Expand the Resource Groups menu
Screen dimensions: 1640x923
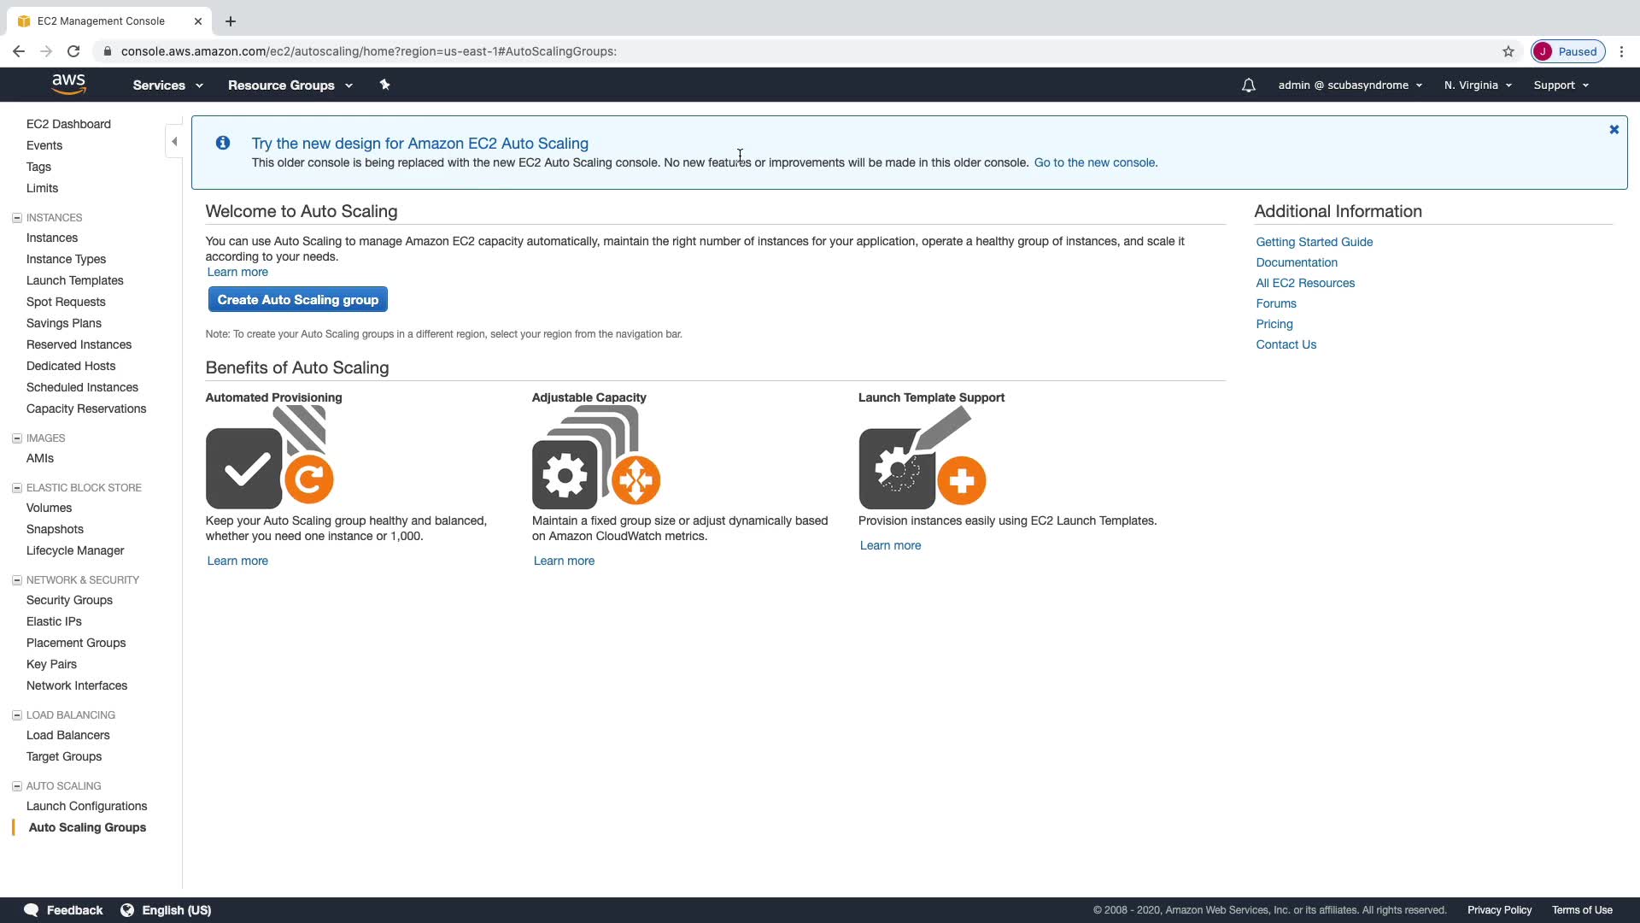click(x=290, y=85)
